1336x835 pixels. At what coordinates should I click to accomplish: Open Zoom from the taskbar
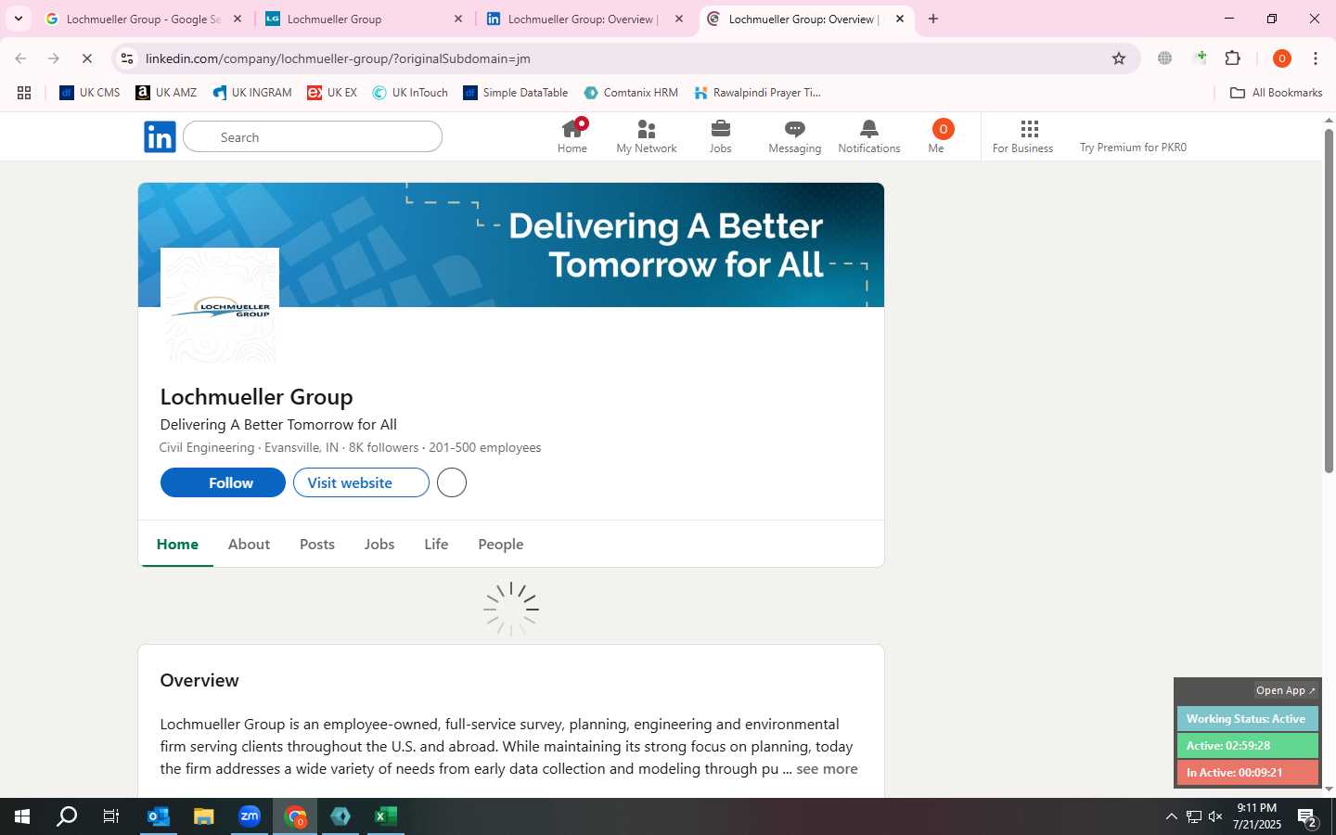(250, 816)
